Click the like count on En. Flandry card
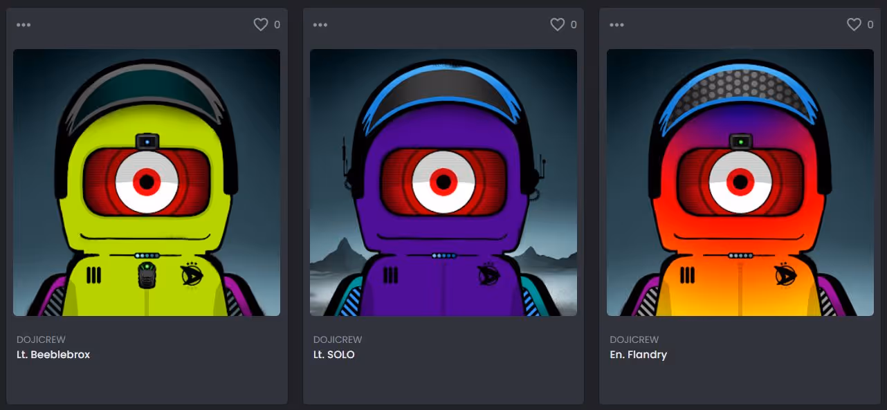The image size is (887, 410). click(870, 25)
